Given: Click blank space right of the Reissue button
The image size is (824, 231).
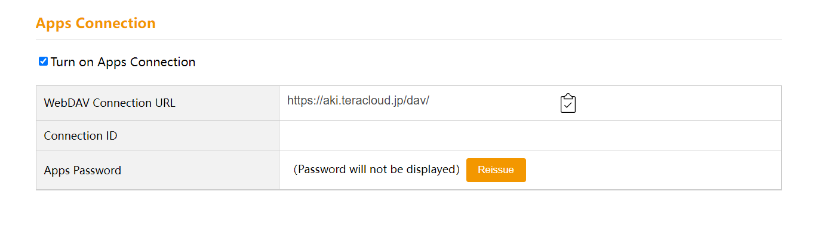Looking at the screenshot, I should pyautogui.click(x=654, y=170).
